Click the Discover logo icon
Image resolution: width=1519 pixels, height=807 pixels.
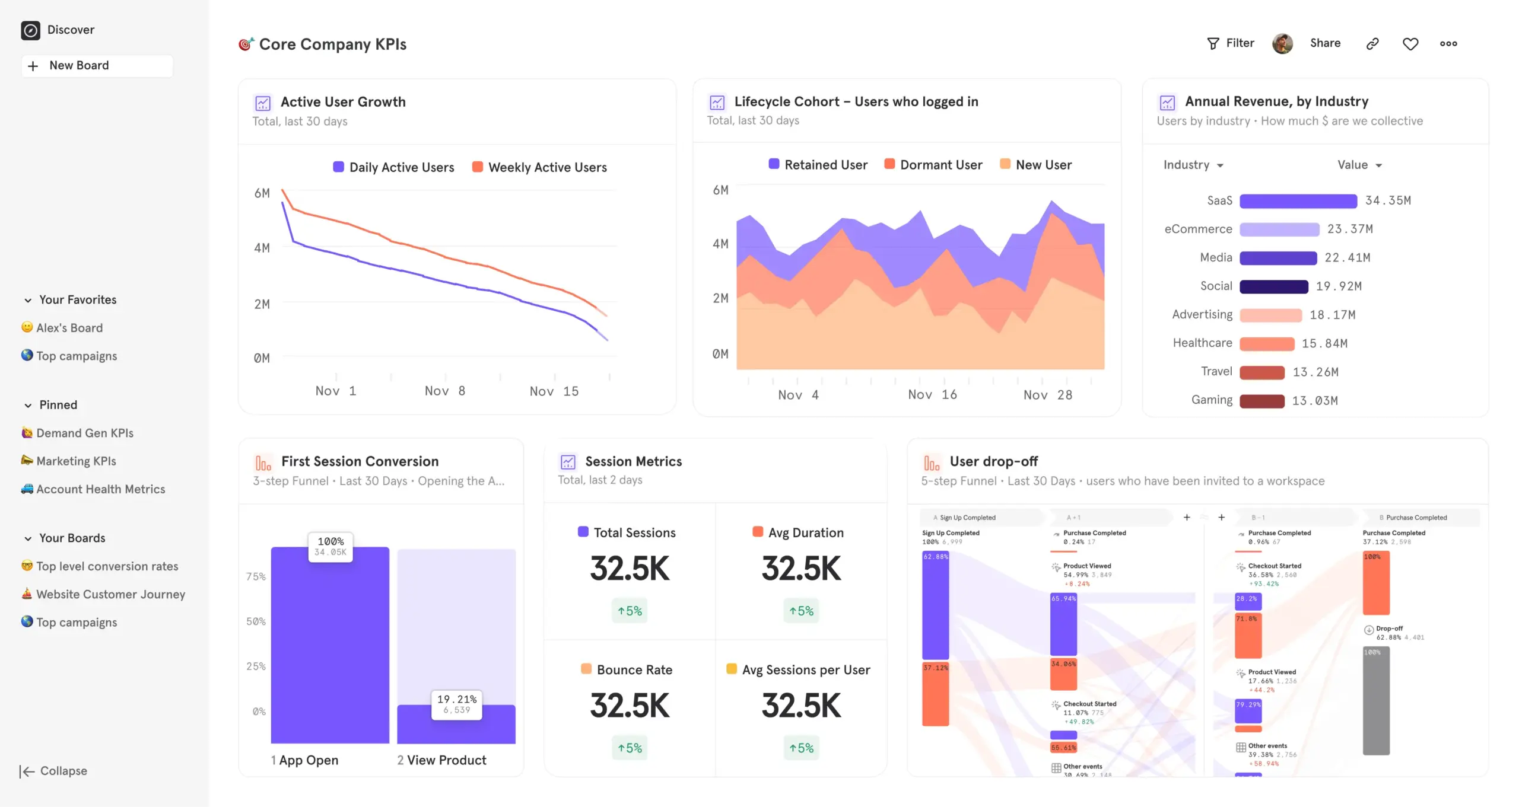[x=31, y=30]
